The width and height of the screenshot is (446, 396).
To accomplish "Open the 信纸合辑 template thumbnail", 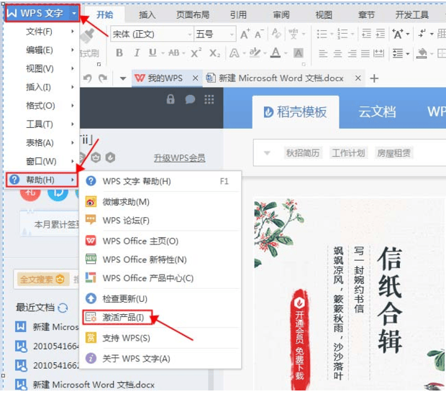I will point(350,294).
